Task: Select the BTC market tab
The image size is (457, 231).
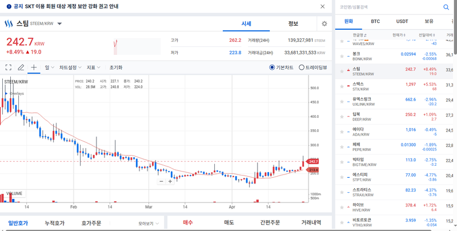Action: (375, 21)
